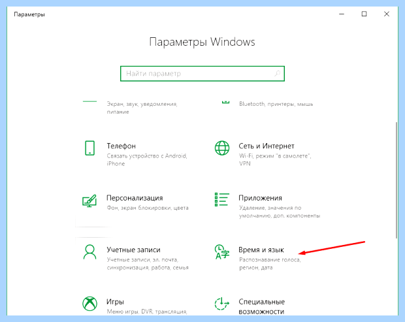Open the Xbox Gaming icon
Image resolution: width=405 pixels, height=322 pixels.
pos(89,304)
